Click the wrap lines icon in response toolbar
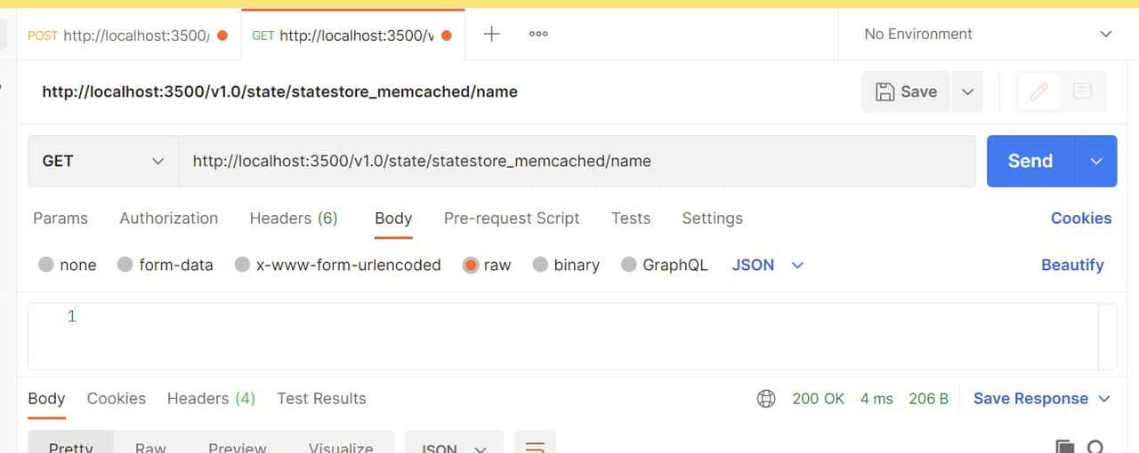 tap(535, 445)
